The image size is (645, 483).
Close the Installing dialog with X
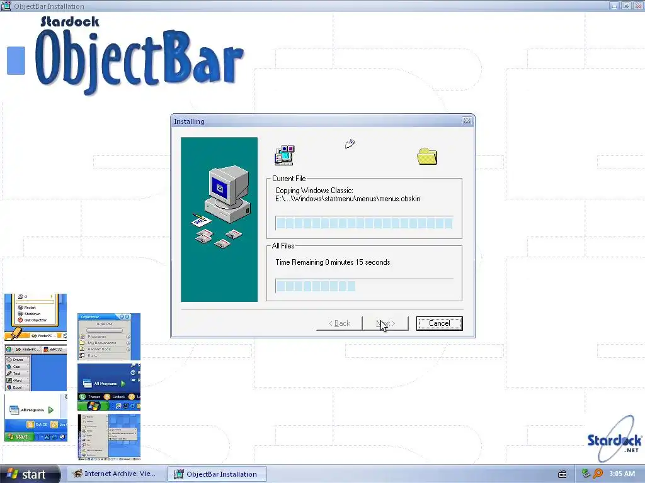coord(467,121)
